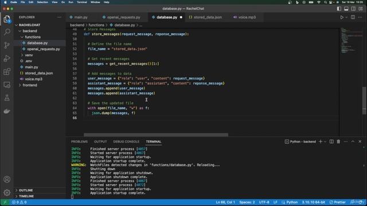The width and height of the screenshot is (367, 206).
Task: Click LF end of line status
Action: (275, 202)
